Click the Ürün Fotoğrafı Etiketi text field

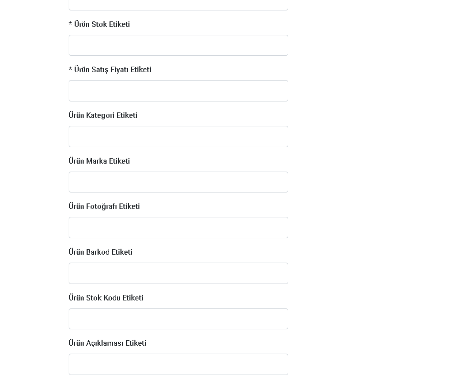coord(178,227)
